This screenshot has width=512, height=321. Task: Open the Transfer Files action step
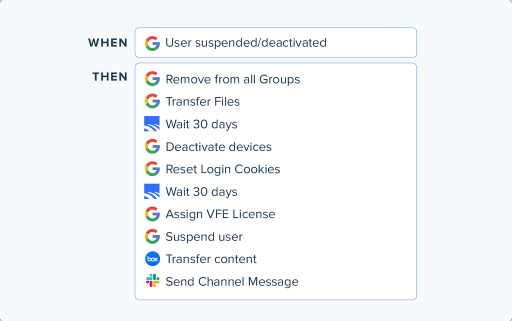point(202,101)
